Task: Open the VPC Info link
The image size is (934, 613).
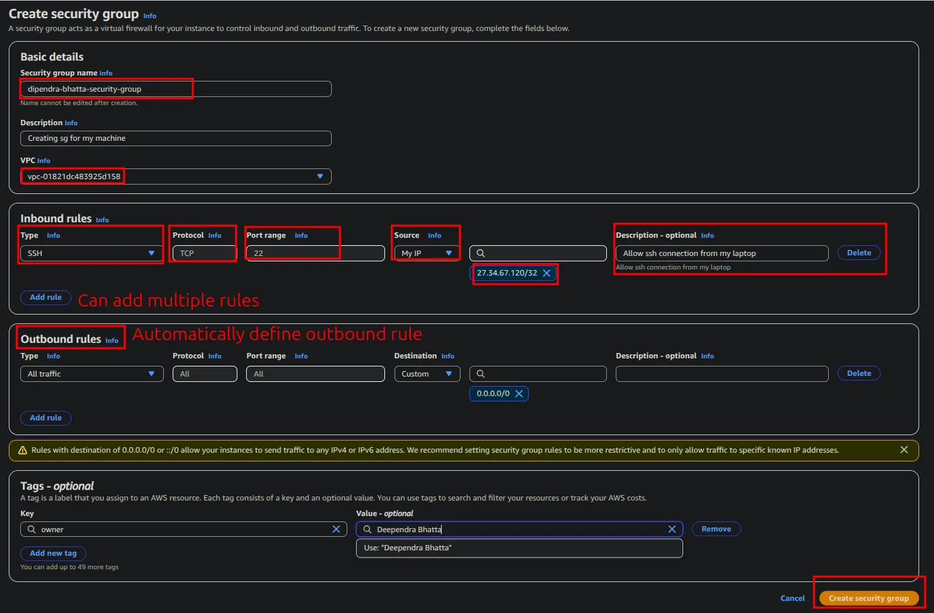Action: [x=44, y=161]
